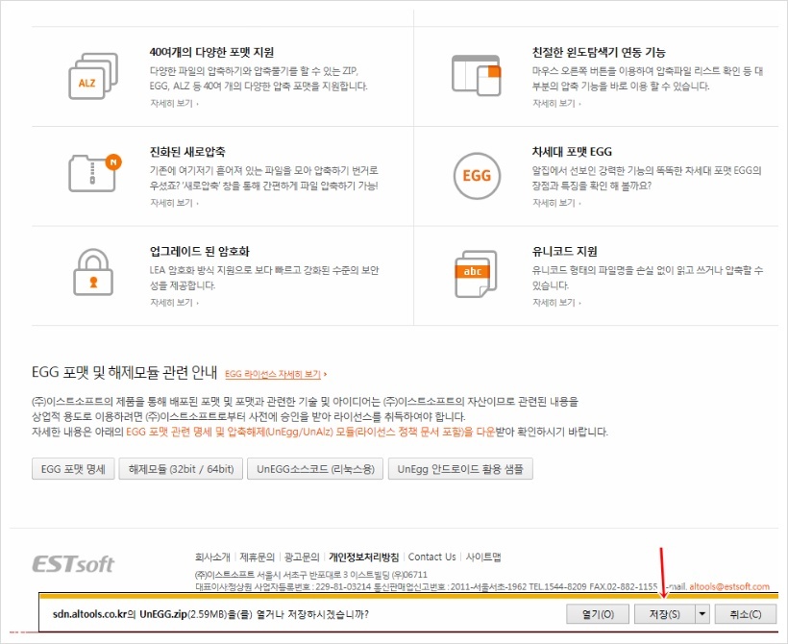Open 자세히 보기 under 업그레이드 된 암호화
Viewport: 788px width, 644px height.
pyautogui.click(x=174, y=302)
